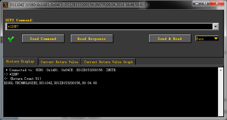Click the Read Response button
Viewport: 227px width, 120px height.
[x=92, y=39]
